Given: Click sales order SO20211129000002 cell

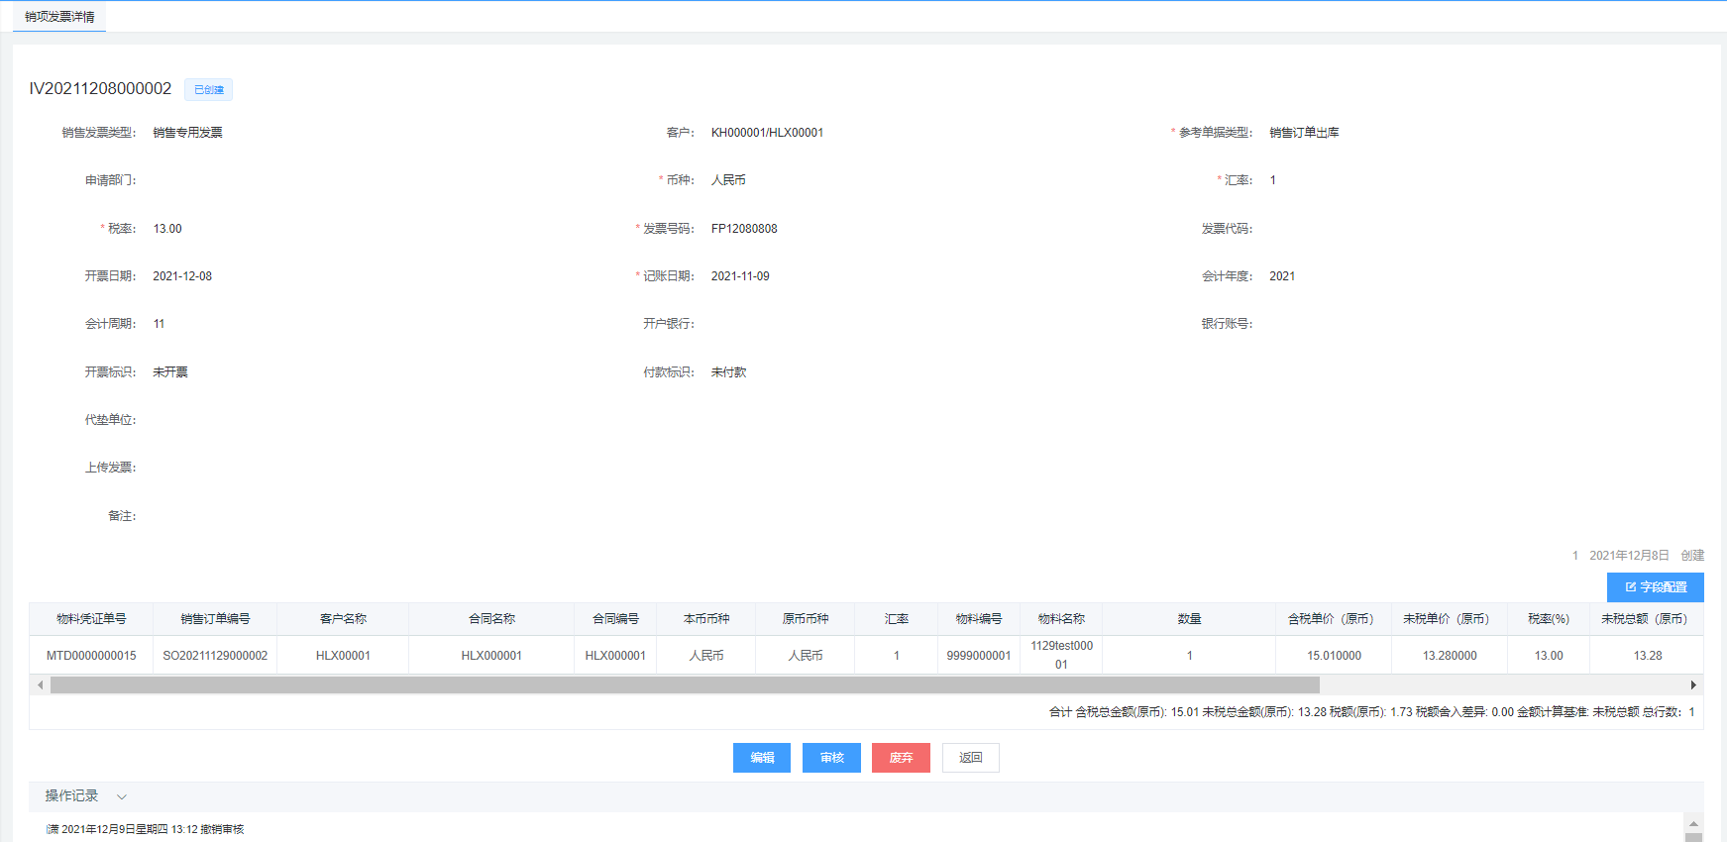Looking at the screenshot, I should point(215,656).
